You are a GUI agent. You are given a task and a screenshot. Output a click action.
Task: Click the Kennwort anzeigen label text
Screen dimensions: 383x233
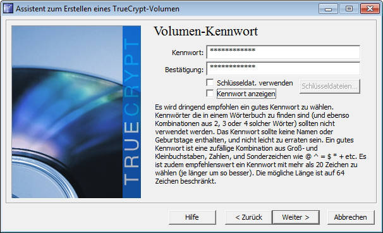[246, 94]
